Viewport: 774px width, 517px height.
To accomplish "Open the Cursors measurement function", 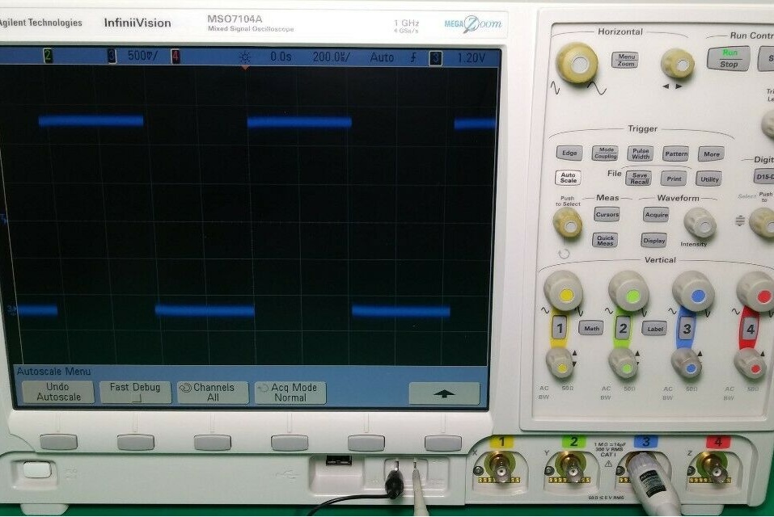I will pyautogui.click(x=607, y=214).
